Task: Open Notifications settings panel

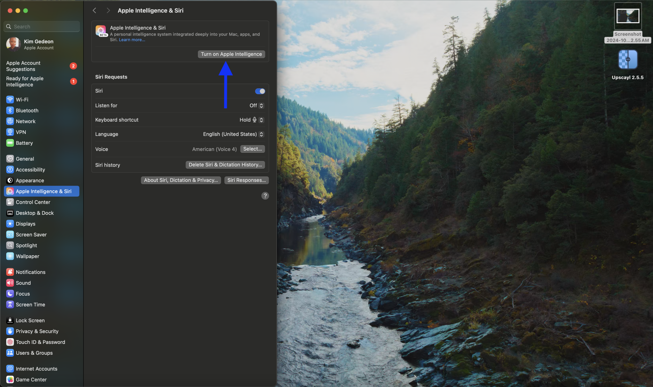Action: pos(30,272)
